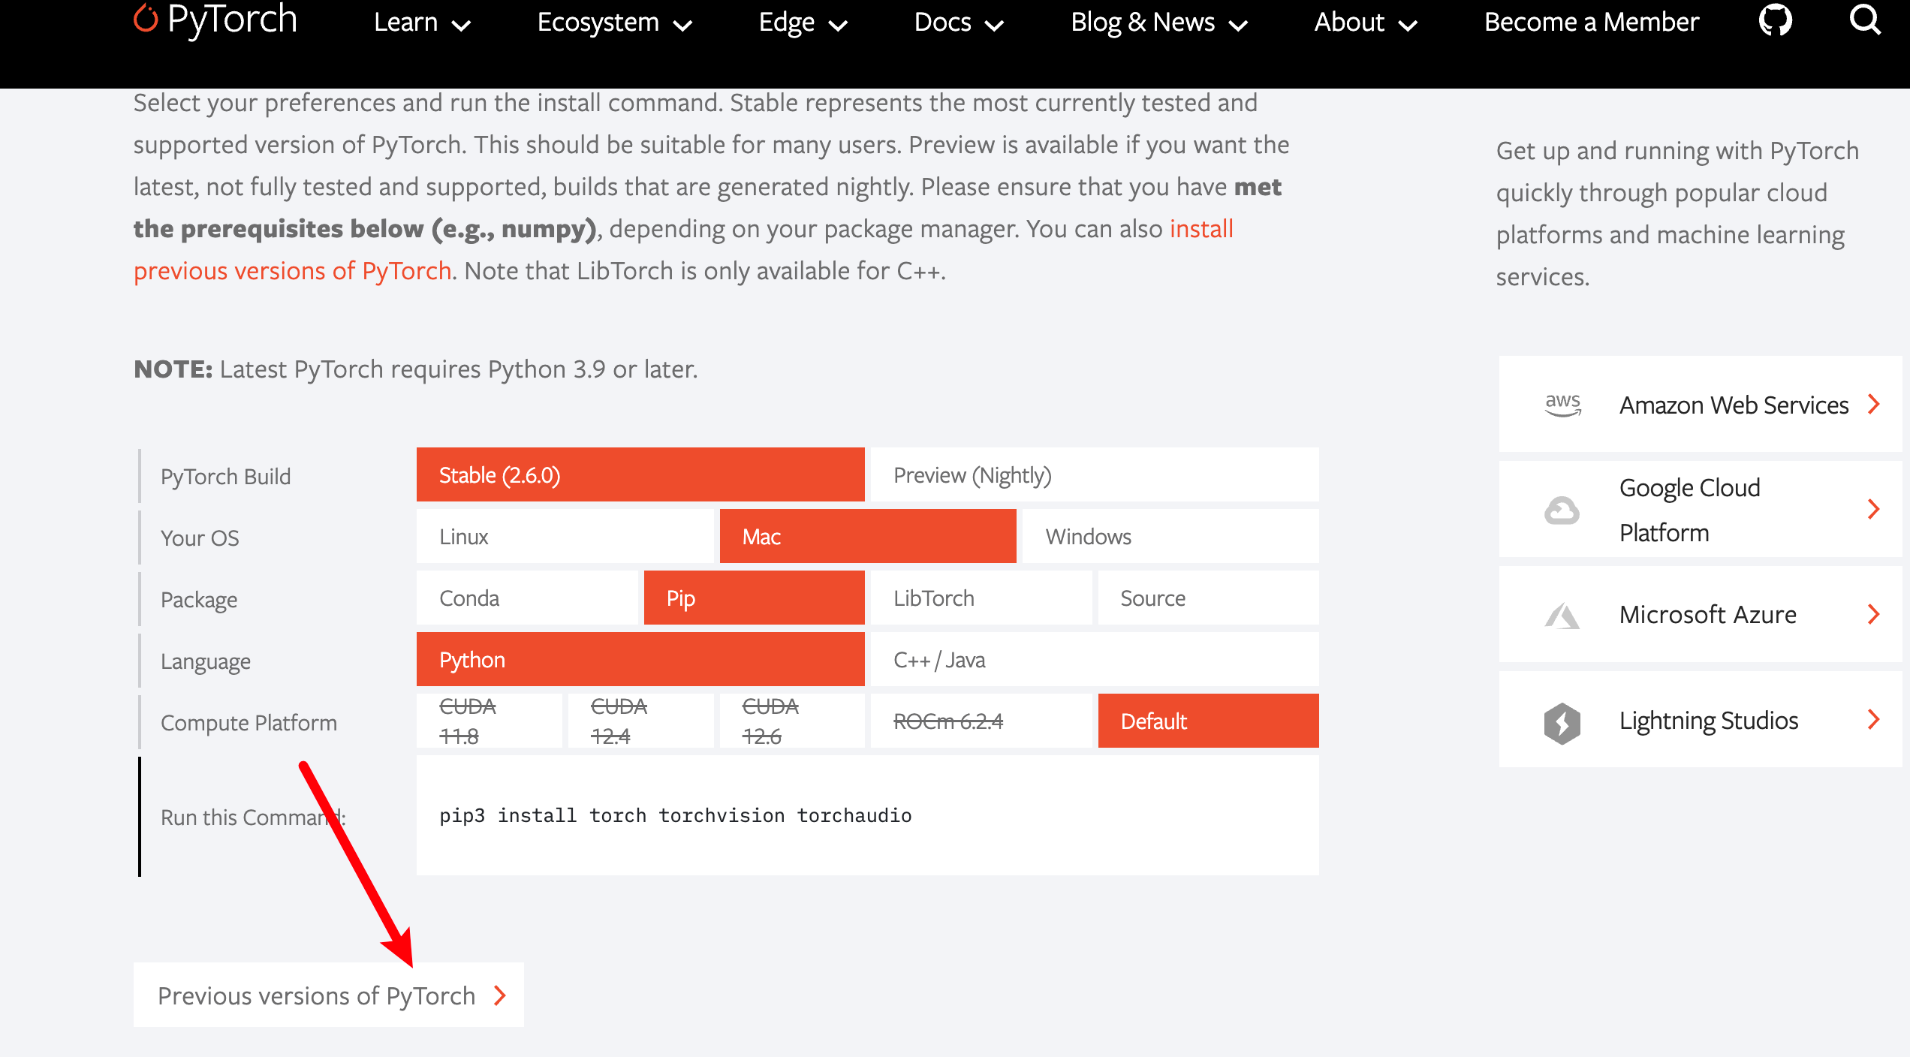Open the About navigation item
1910x1057 pixels.
coord(1349,22)
